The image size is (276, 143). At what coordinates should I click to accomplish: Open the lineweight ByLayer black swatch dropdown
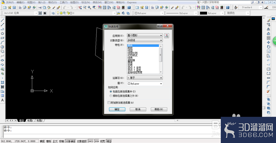pos(212,13)
